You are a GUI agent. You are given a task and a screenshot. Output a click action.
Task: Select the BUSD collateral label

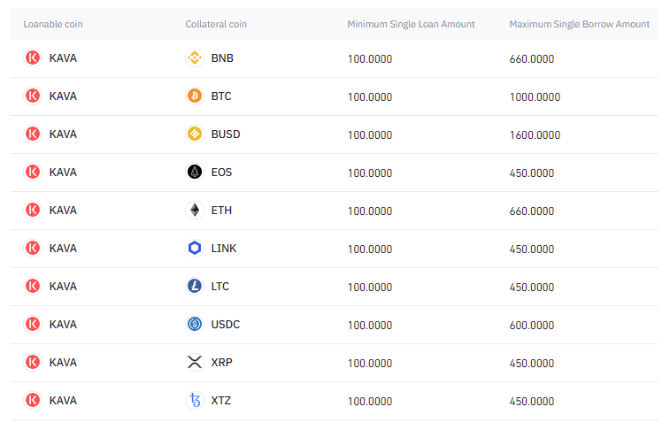226,134
